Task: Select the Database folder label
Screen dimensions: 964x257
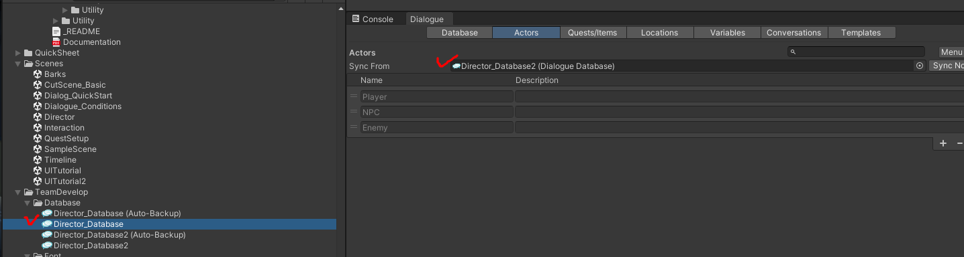Action: click(x=62, y=203)
